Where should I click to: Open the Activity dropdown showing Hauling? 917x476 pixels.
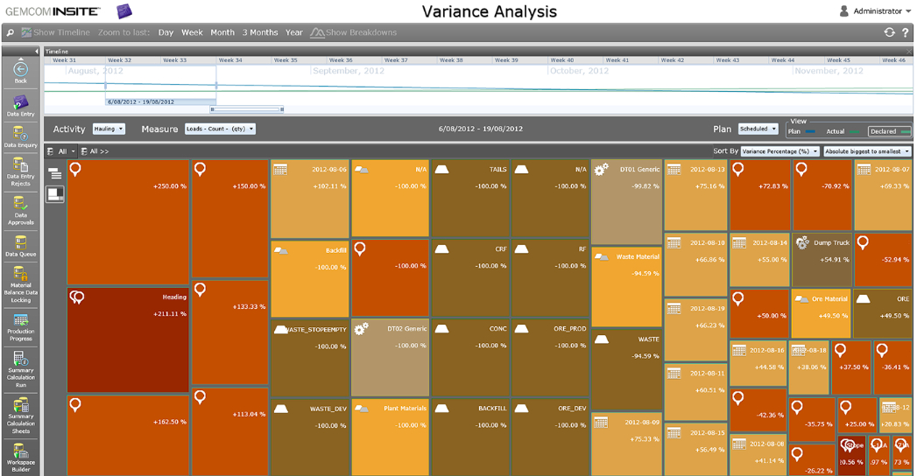[109, 129]
